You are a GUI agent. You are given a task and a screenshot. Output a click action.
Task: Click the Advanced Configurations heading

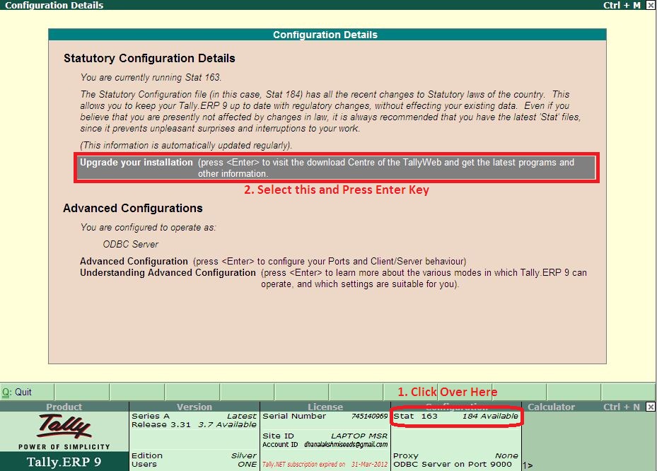coord(133,208)
